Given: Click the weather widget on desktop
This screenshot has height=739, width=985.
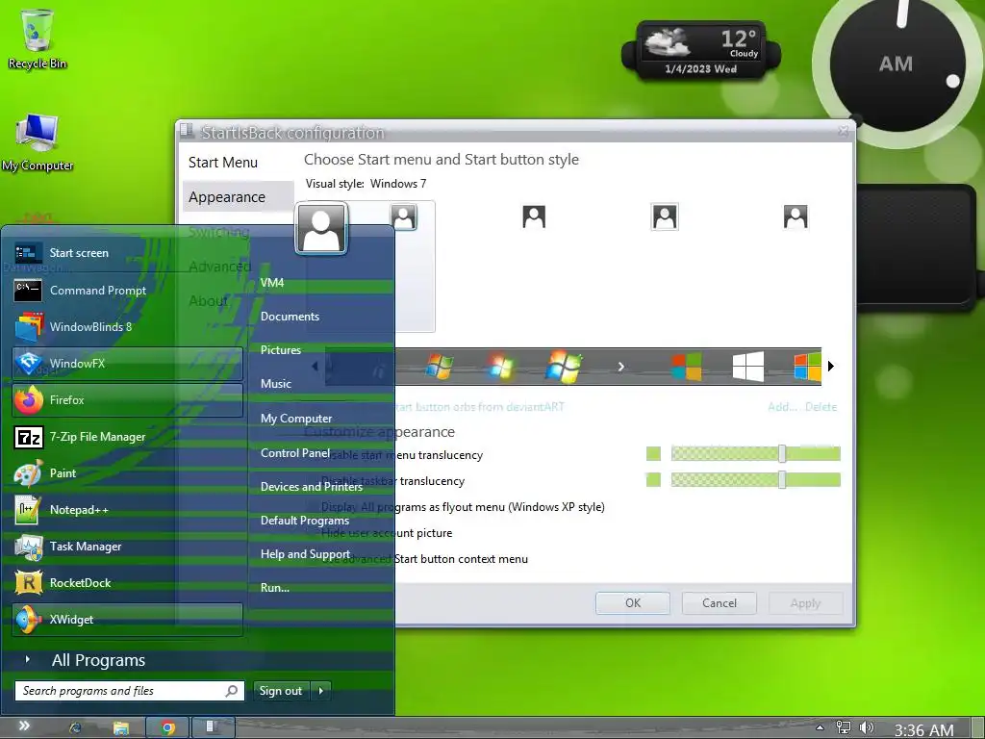Looking at the screenshot, I should point(701,51).
